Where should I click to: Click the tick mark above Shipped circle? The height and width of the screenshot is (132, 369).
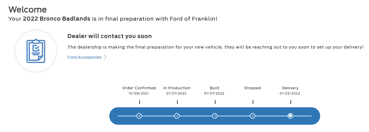(x=253, y=102)
